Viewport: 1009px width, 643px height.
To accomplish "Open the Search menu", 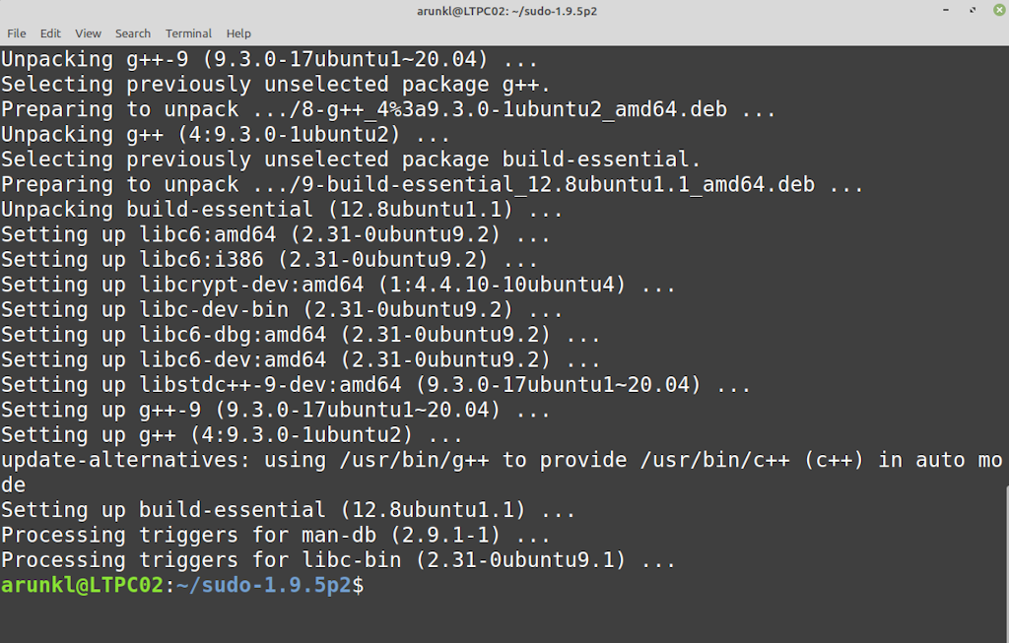I will pyautogui.click(x=133, y=33).
